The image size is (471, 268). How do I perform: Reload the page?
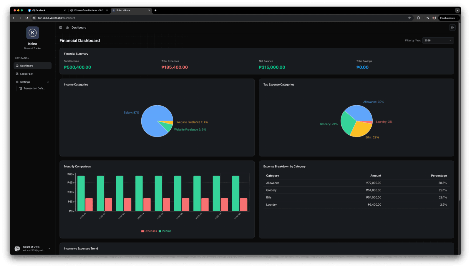click(26, 18)
